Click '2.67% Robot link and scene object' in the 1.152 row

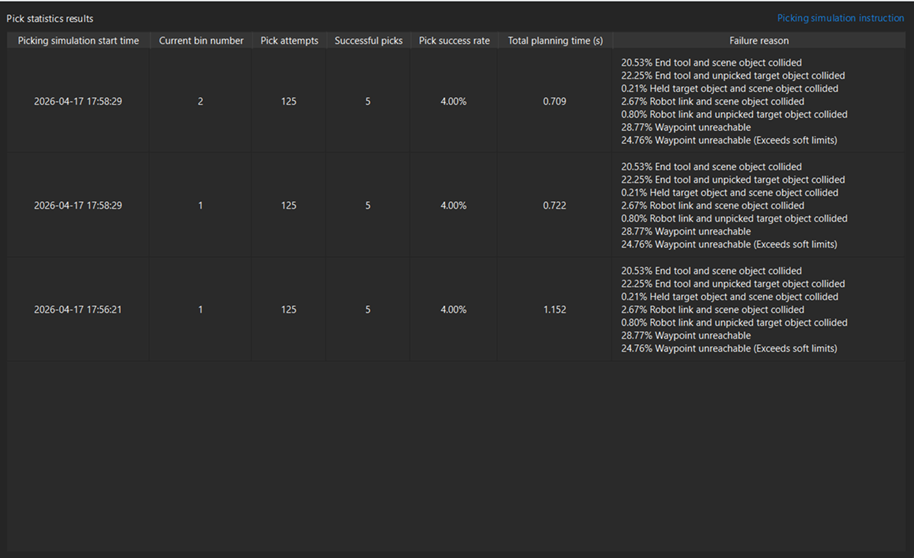pyautogui.click(x=713, y=310)
